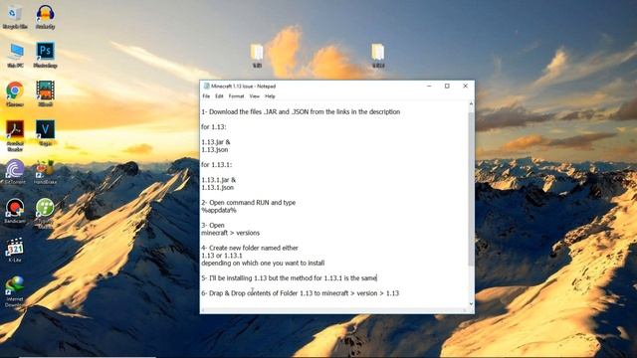This screenshot has width=637, height=358.
Task: Click the '2- Open command RUN and type' line
Action: point(248,203)
